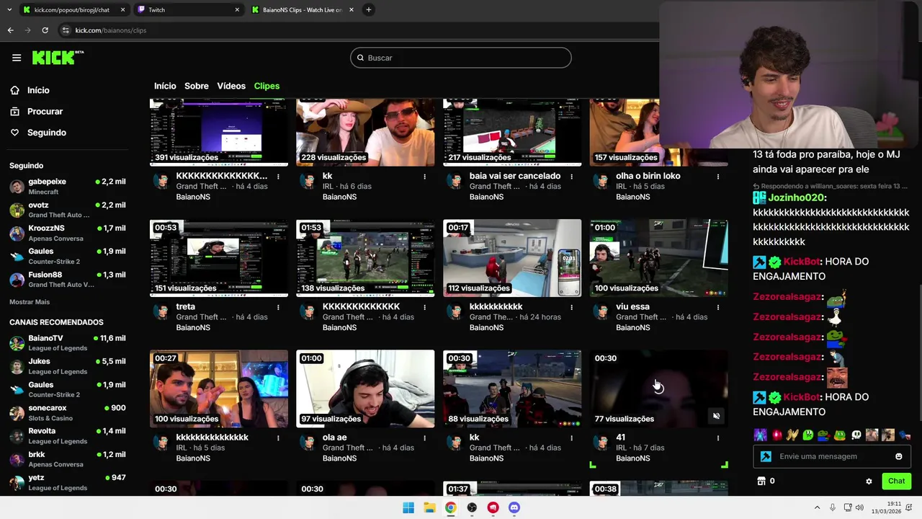Select the Vídeos channel tab

pyautogui.click(x=231, y=86)
